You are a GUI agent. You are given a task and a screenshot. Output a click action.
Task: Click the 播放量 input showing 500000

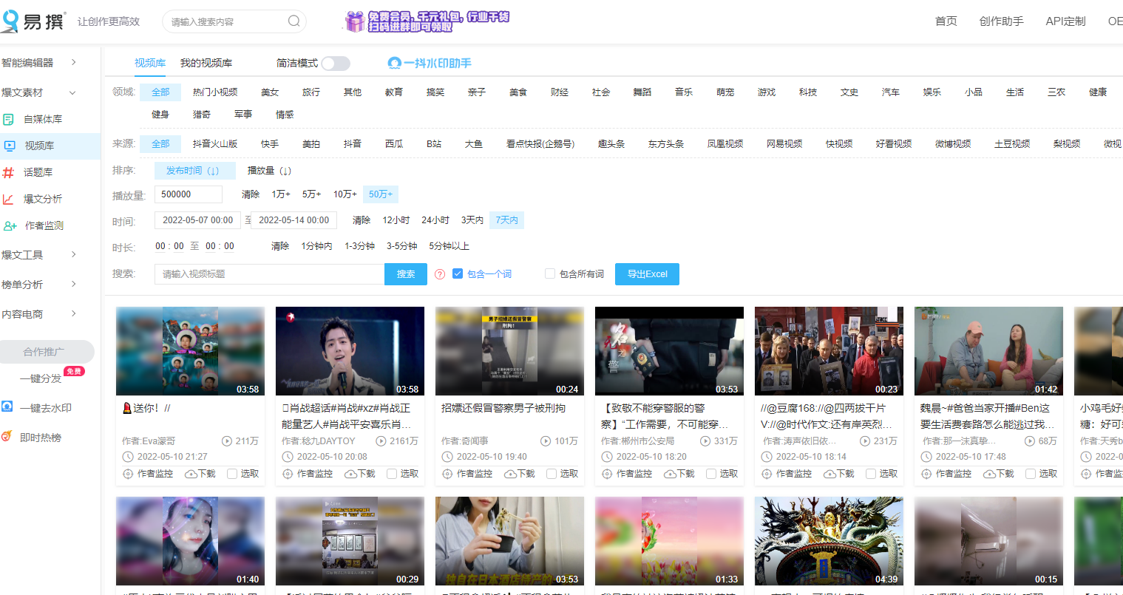click(189, 194)
